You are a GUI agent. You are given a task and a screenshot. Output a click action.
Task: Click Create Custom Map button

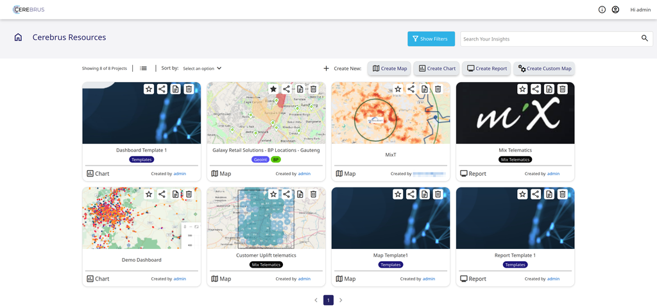tap(544, 68)
